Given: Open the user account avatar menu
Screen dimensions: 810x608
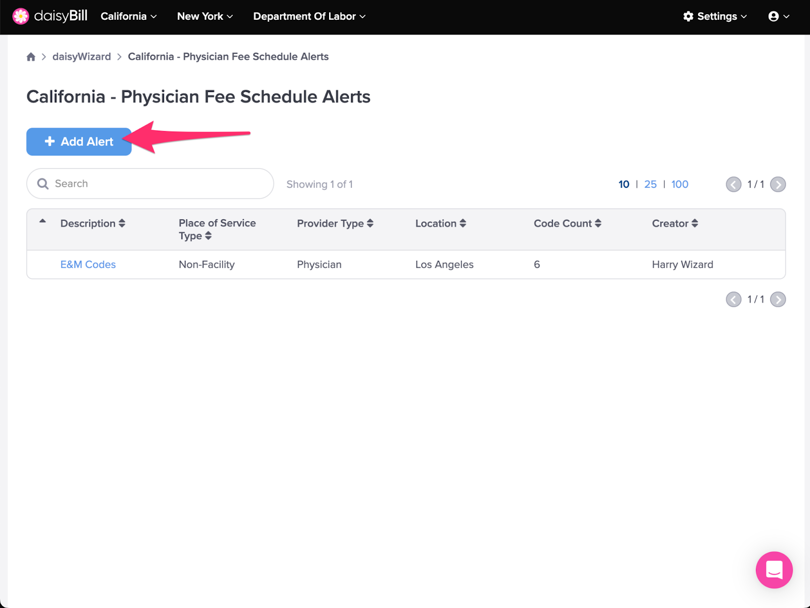Looking at the screenshot, I should (773, 16).
